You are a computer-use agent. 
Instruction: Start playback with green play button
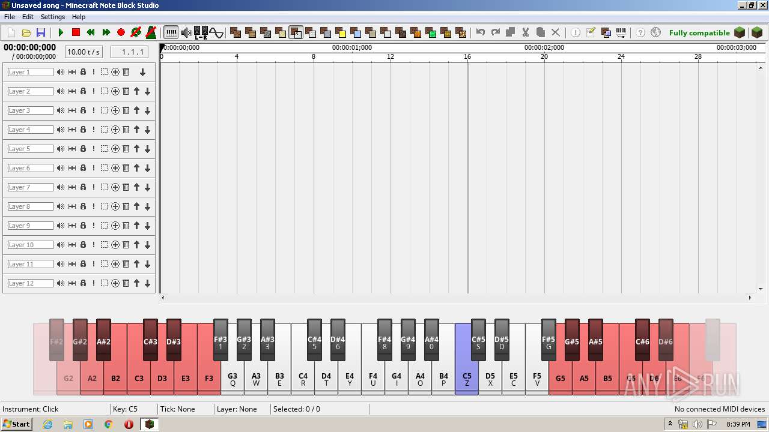[61, 32]
